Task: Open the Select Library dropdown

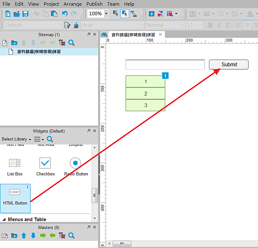Action: coord(16,139)
